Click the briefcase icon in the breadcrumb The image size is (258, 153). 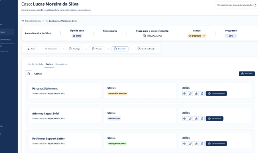[23, 21]
